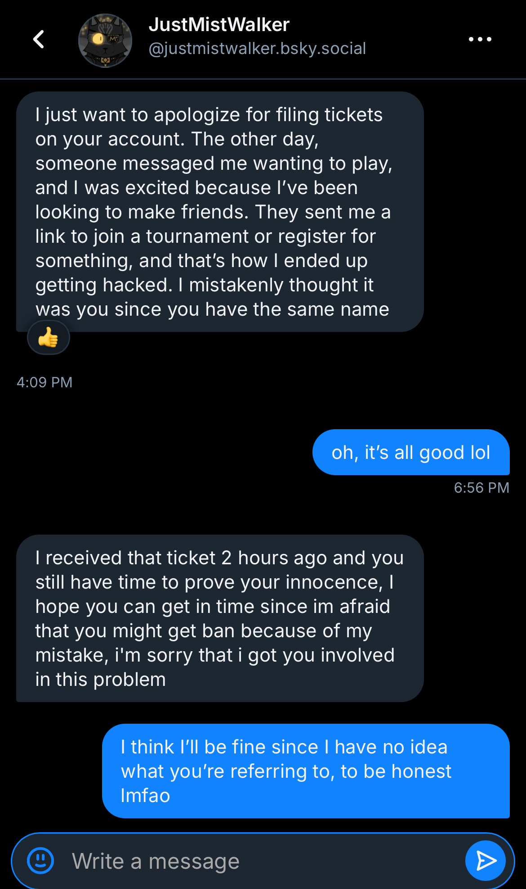Image resolution: width=526 pixels, height=889 pixels.
Task: Click the 4:09 PM timestamp
Action: [45, 382]
